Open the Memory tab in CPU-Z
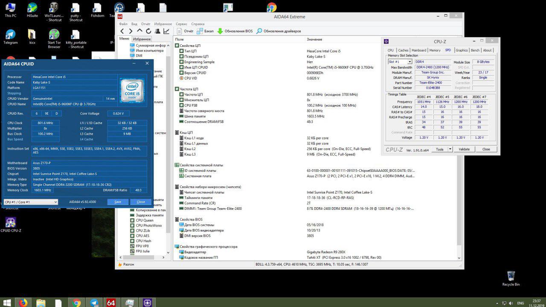546x307 pixels. tap(435, 50)
